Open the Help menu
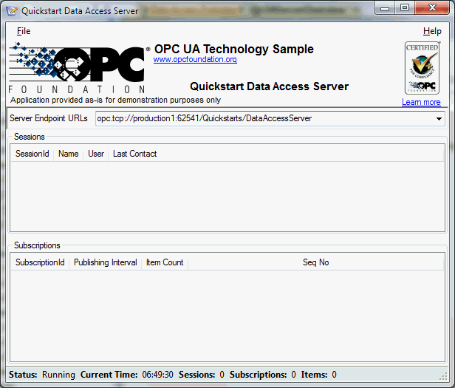This screenshot has width=455, height=388. click(x=431, y=31)
